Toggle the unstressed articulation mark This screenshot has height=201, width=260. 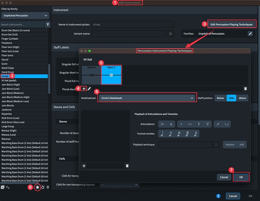point(227,124)
